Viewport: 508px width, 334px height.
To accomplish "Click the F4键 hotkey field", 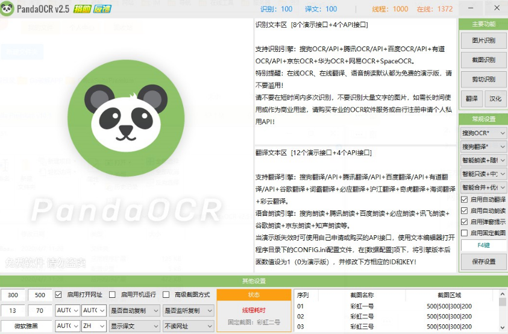I will pos(483,245).
